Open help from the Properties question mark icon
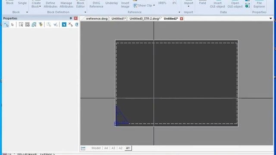 (77, 25)
